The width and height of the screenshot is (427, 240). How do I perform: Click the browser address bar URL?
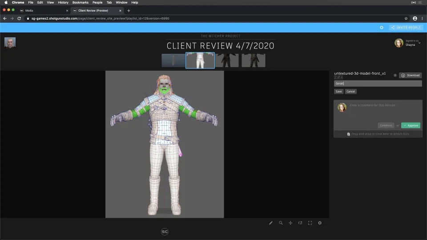click(x=100, y=19)
